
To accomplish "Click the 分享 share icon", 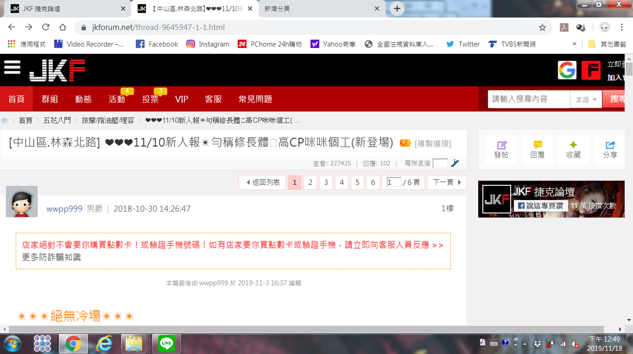I will [x=610, y=150].
